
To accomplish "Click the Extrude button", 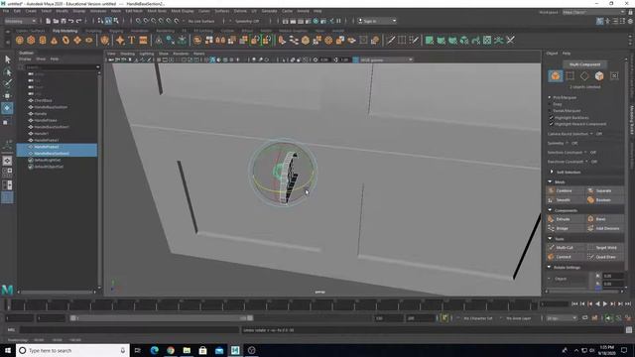I will point(566,219).
